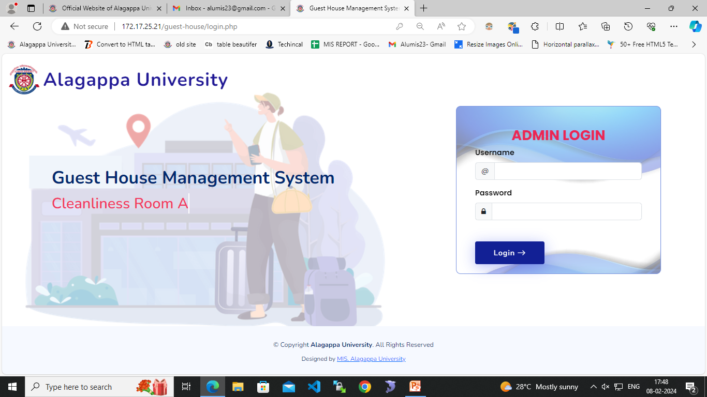Open Windows Start menu
The width and height of the screenshot is (707, 397).
click(x=12, y=387)
